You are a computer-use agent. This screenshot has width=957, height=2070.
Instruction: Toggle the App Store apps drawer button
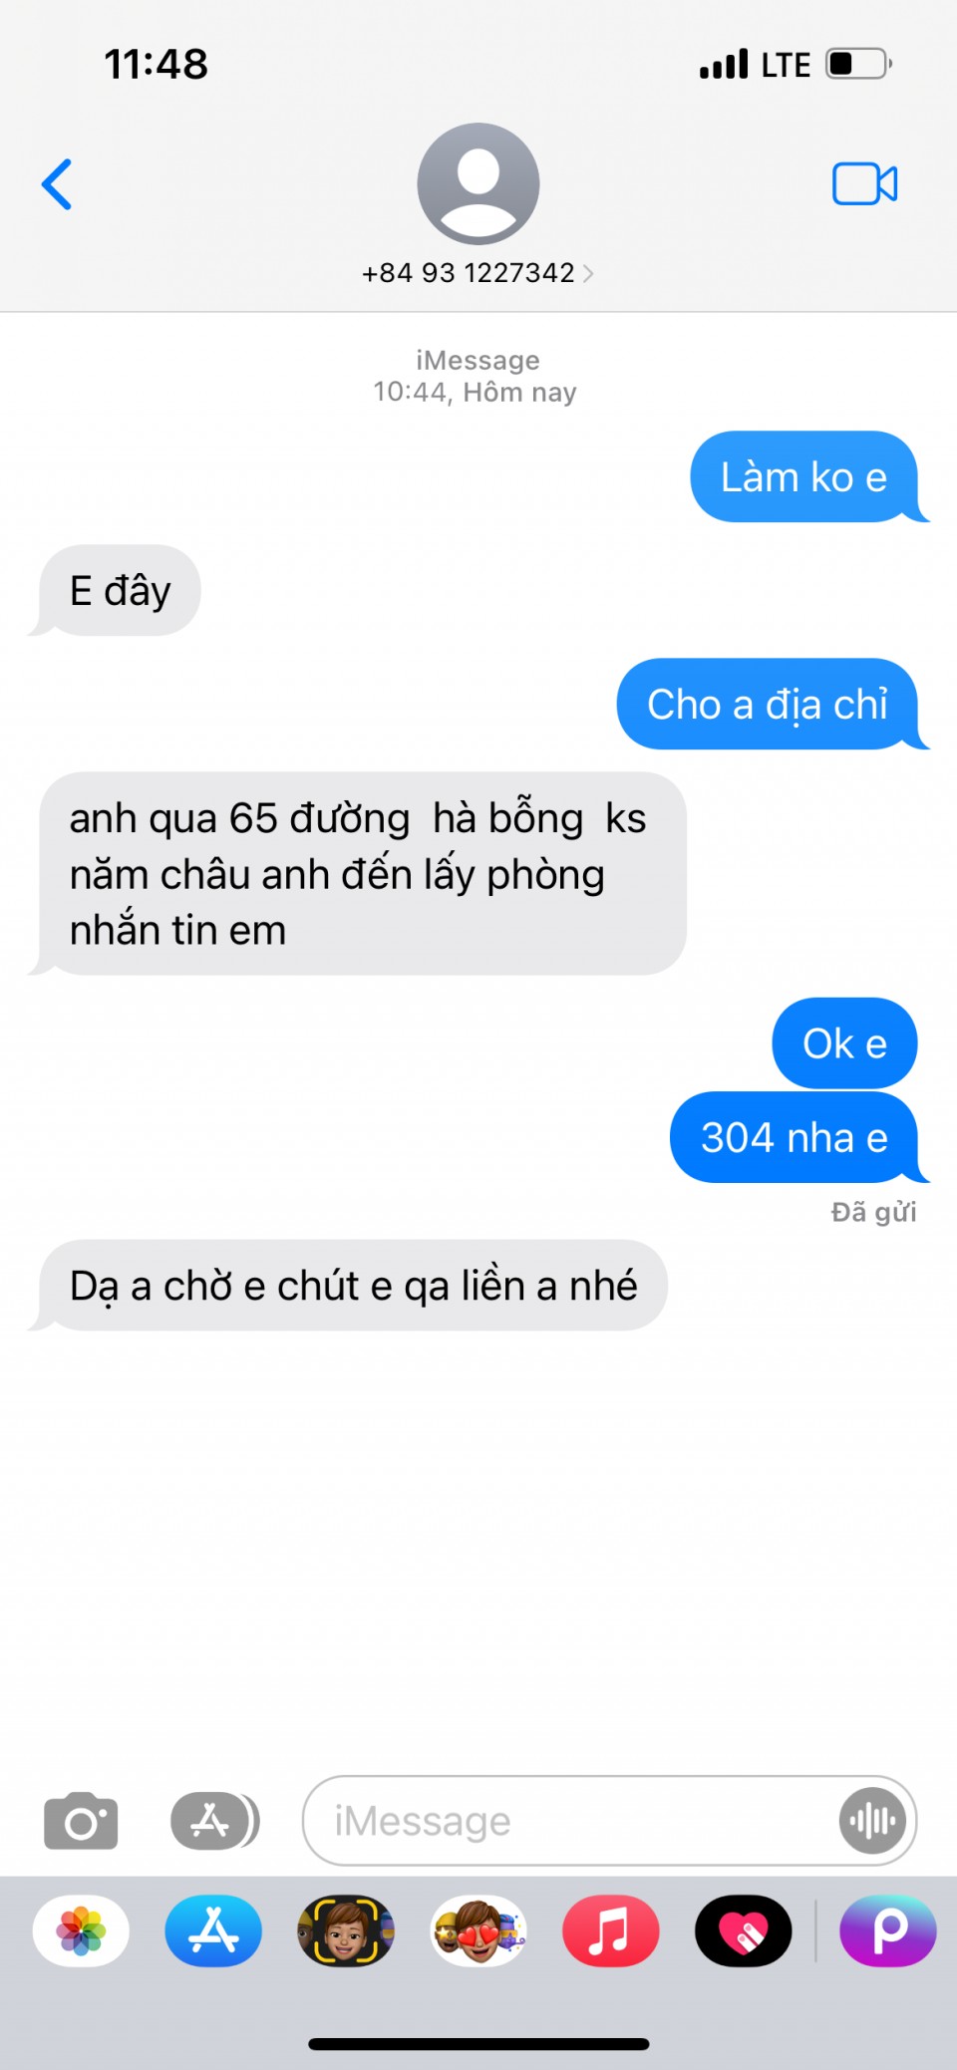coord(214,1821)
